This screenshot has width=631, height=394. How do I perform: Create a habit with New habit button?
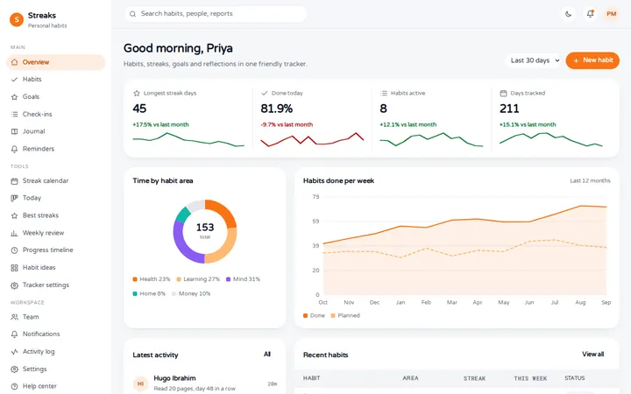point(592,60)
